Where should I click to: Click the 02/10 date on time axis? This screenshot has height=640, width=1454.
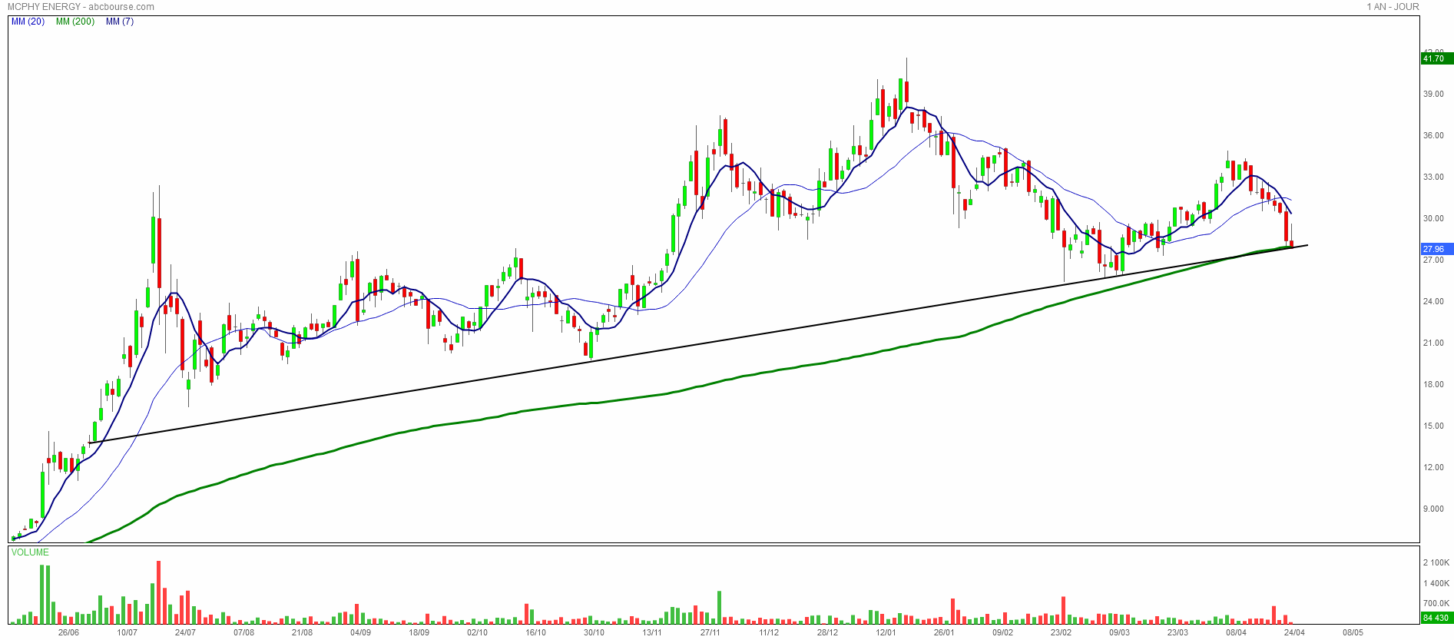[x=478, y=633]
